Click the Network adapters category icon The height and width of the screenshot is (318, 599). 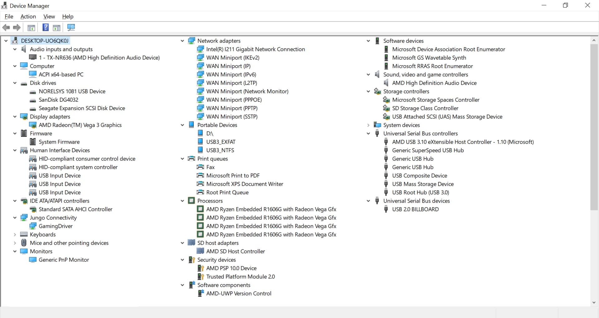coord(191,41)
